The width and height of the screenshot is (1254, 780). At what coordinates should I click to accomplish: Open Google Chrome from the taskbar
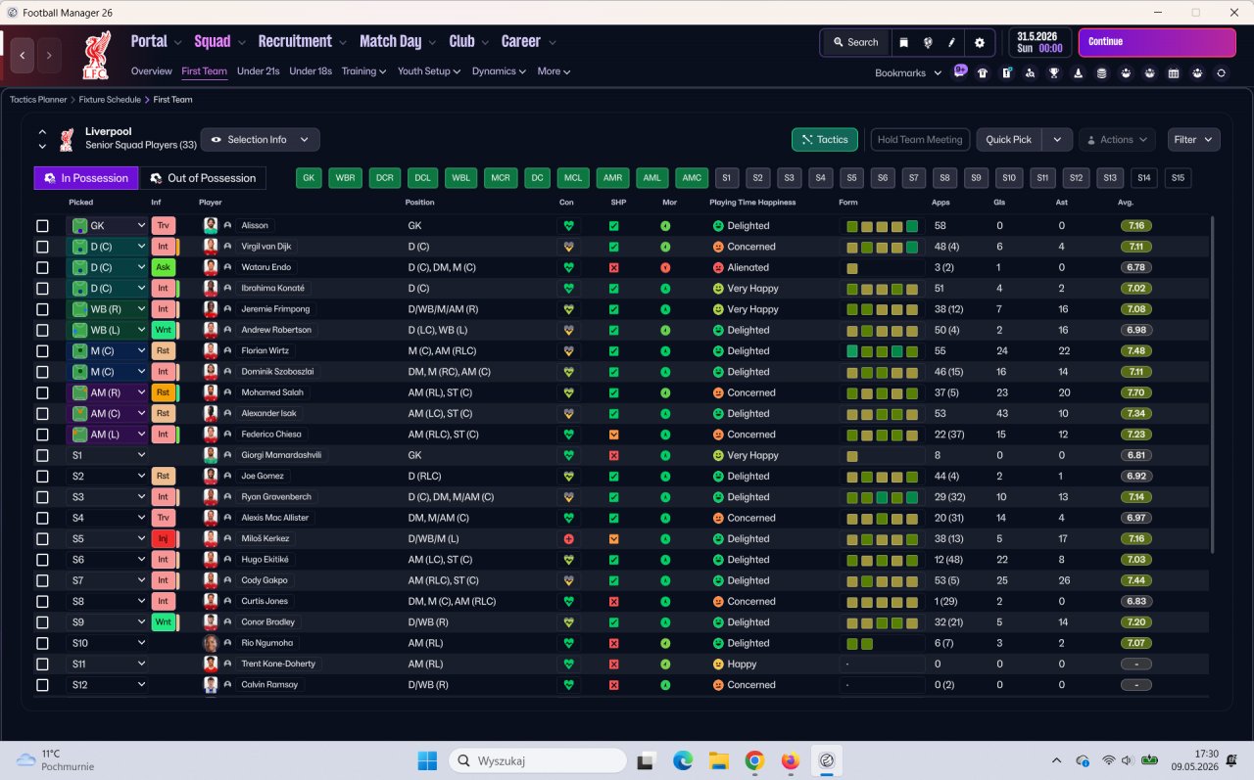pos(753,760)
